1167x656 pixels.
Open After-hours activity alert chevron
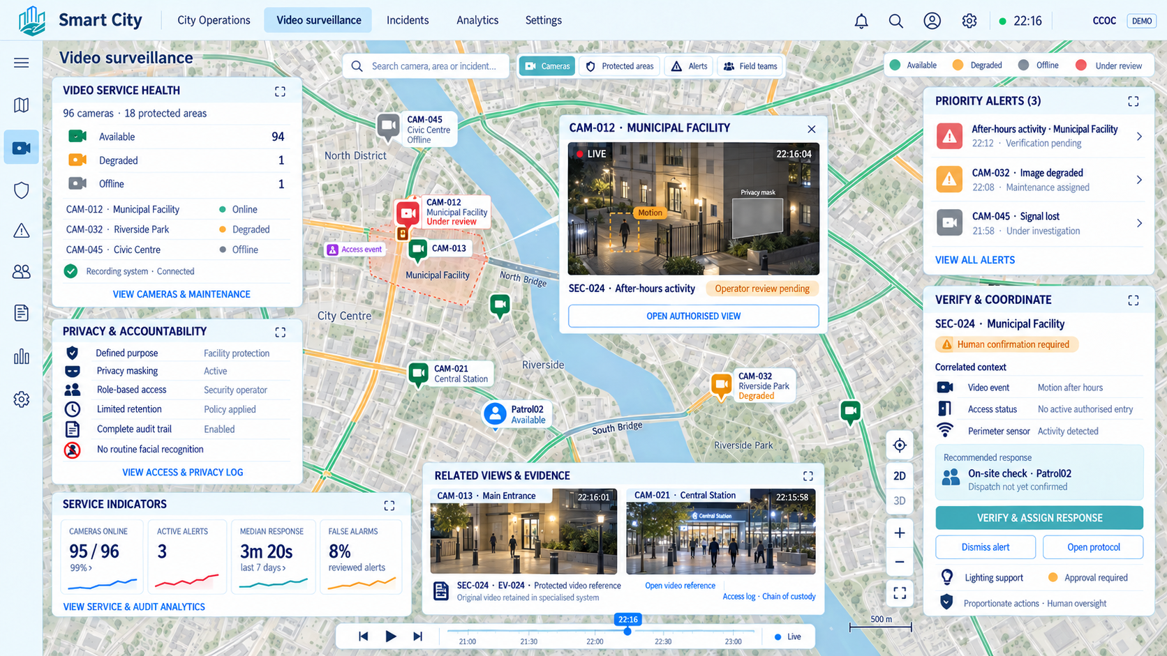(x=1139, y=137)
